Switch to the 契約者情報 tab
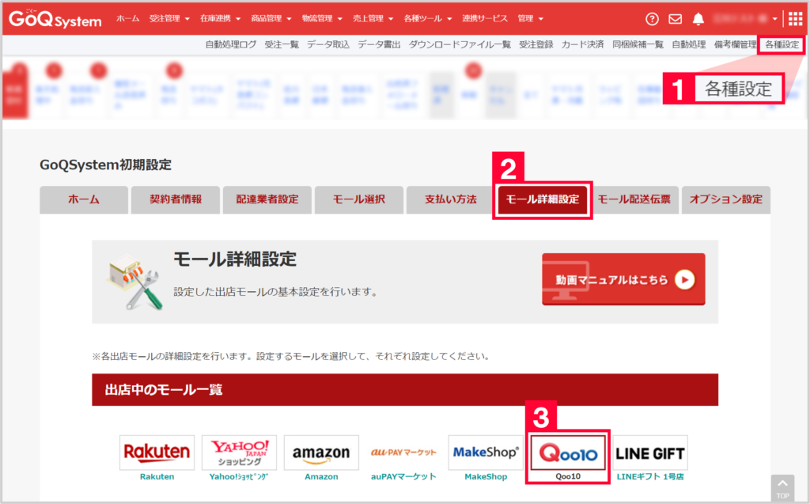810x504 pixels. click(175, 199)
